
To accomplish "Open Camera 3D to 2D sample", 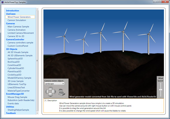I will click(x=16, y=36).
